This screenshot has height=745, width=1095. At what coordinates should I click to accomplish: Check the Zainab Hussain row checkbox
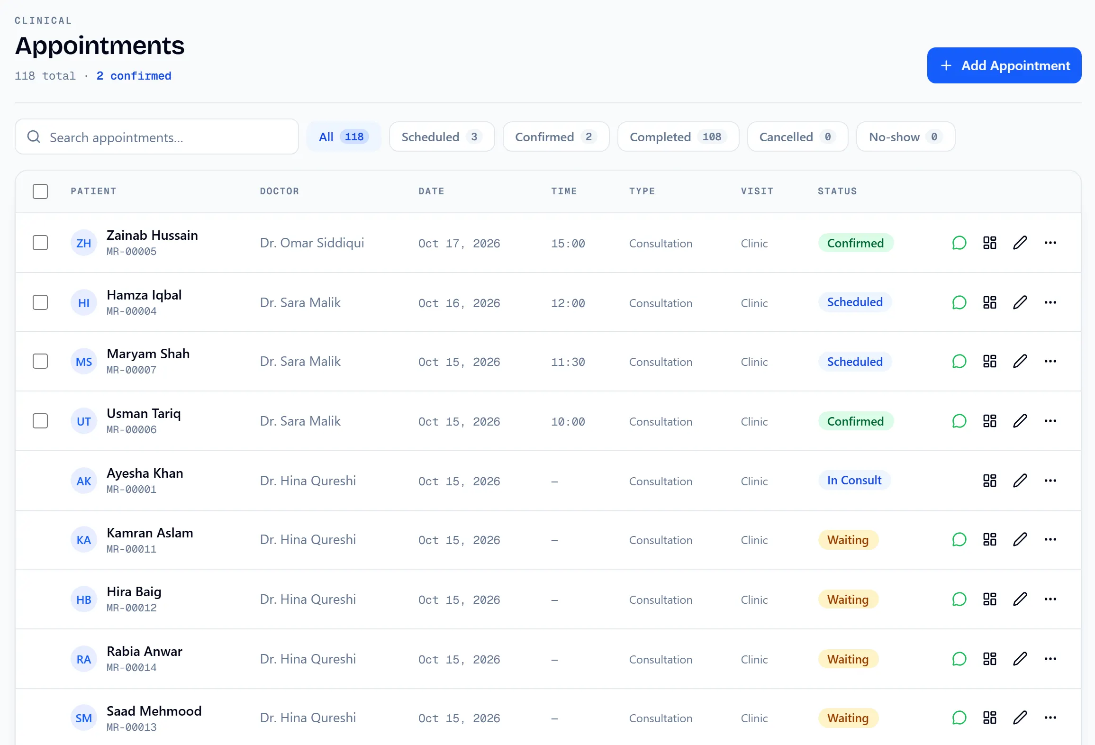(40, 243)
